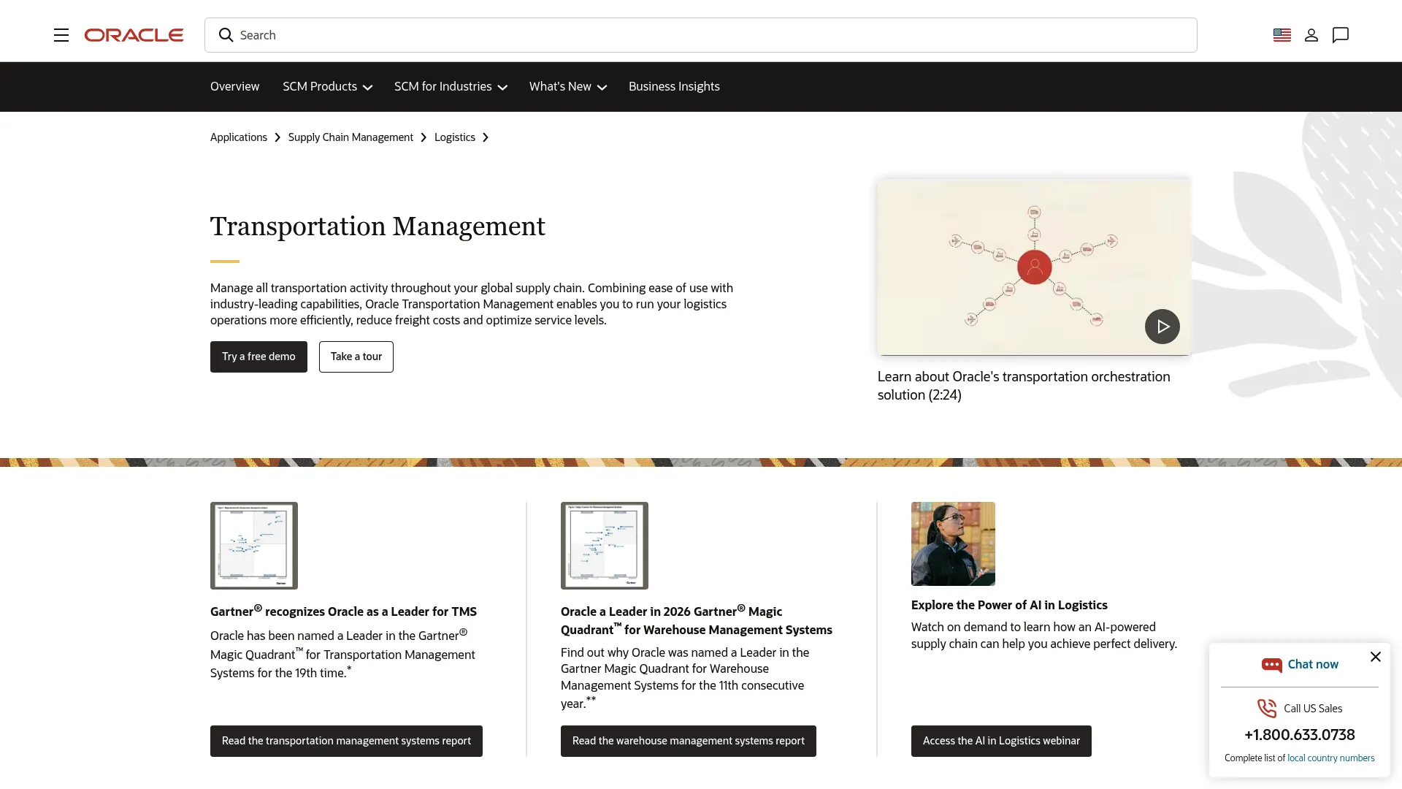The width and height of the screenshot is (1402, 789).
Task: Open the contact chat bubble icon
Action: click(x=1341, y=35)
